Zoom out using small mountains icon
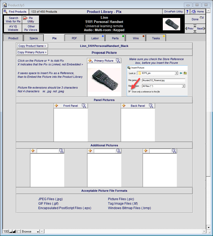 coord(11,232)
